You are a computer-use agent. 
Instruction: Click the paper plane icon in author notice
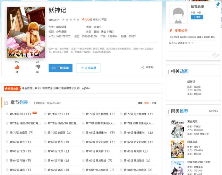click(216, 55)
